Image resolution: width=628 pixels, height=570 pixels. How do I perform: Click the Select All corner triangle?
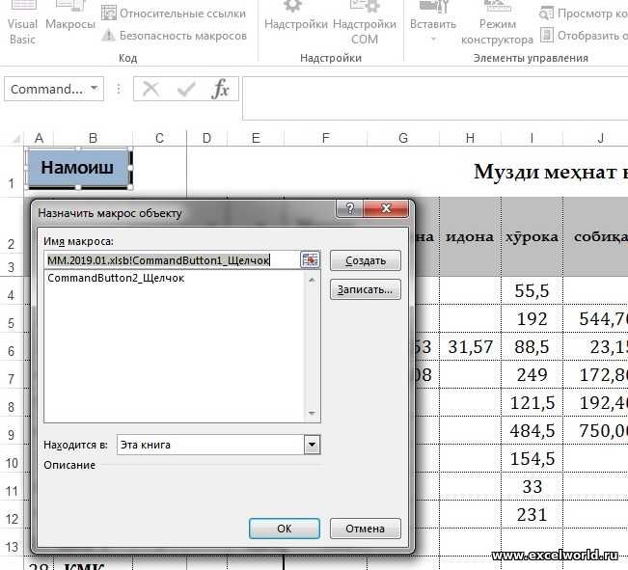point(15,139)
